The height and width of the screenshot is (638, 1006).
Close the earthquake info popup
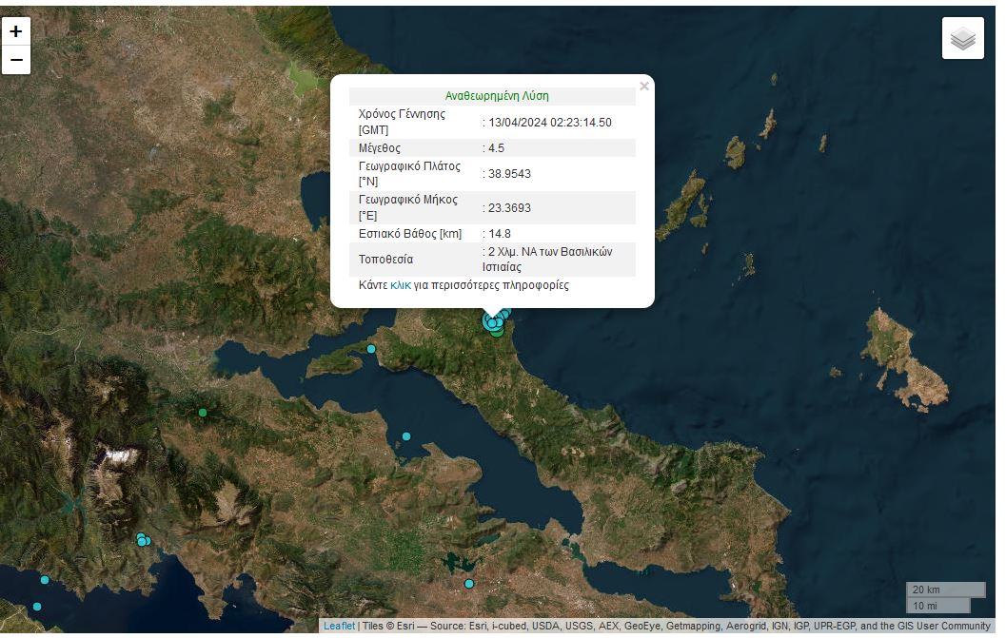(x=644, y=87)
